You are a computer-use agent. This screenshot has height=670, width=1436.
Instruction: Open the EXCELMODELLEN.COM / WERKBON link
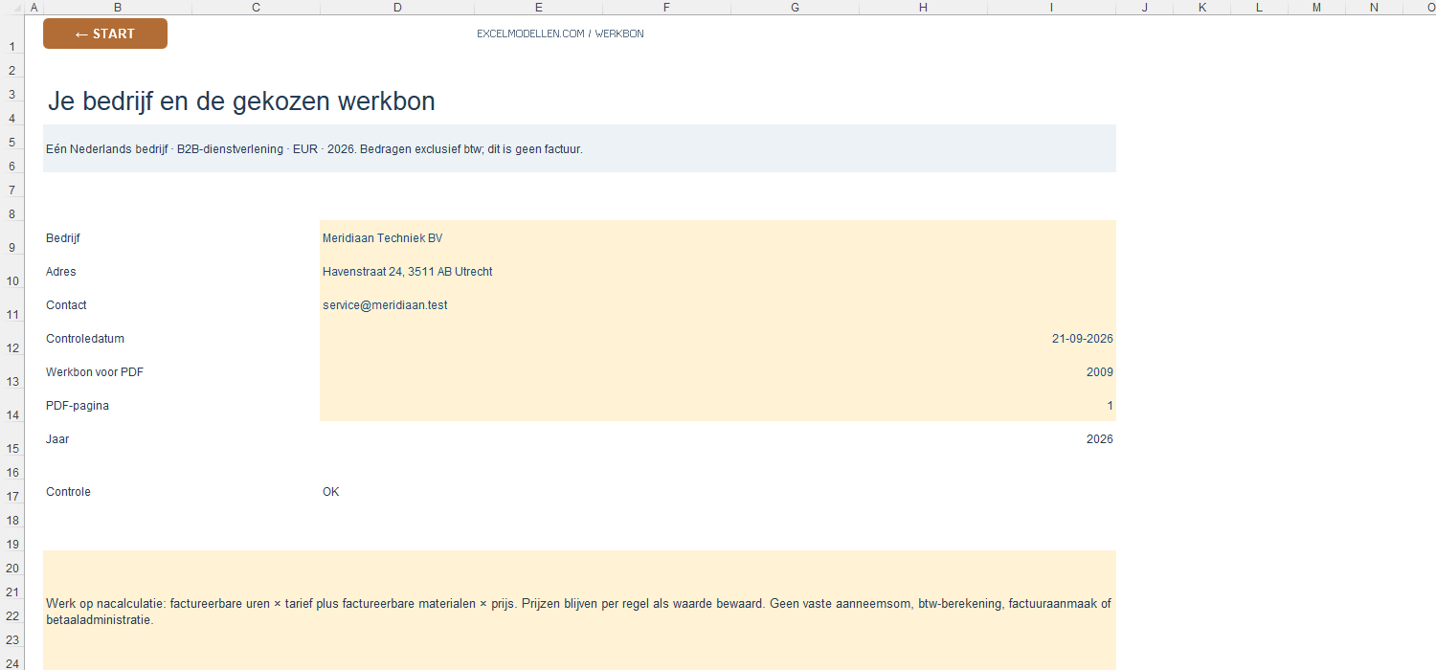(x=560, y=33)
